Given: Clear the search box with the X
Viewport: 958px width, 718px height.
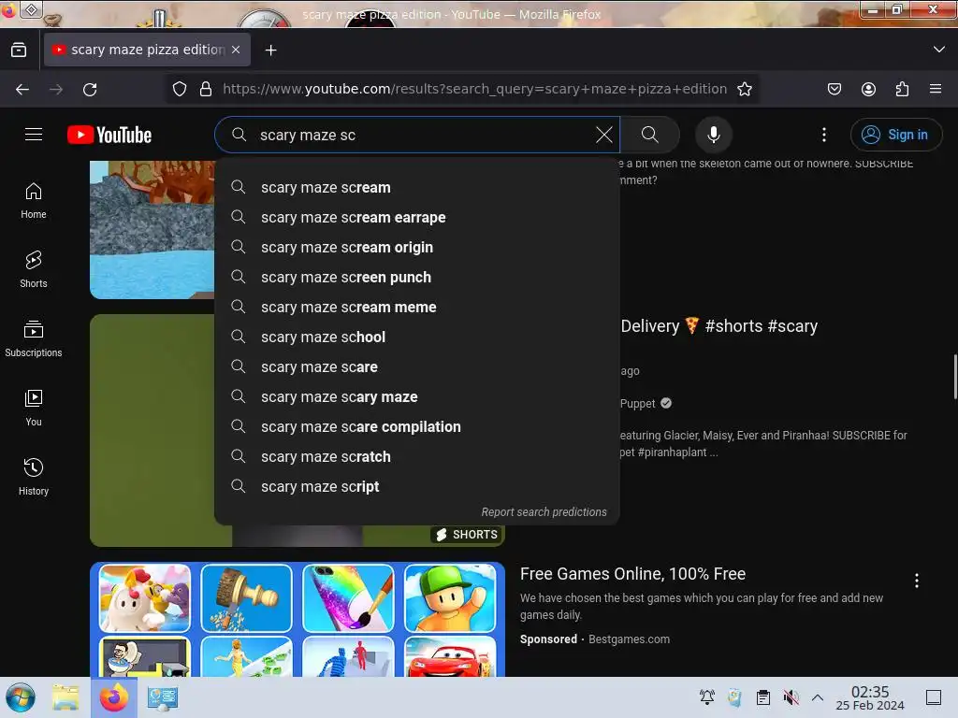Looking at the screenshot, I should [x=603, y=135].
